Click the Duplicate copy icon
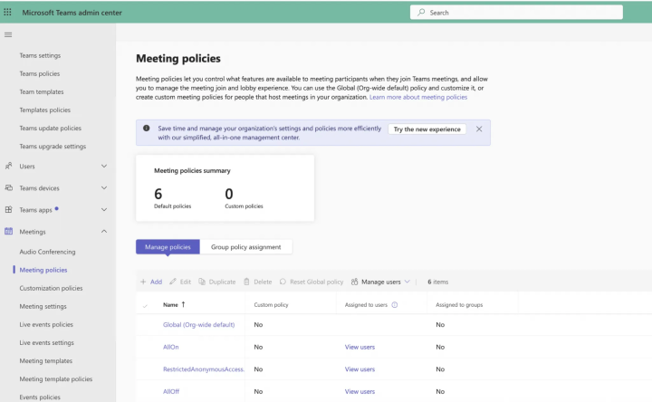 pos(202,282)
